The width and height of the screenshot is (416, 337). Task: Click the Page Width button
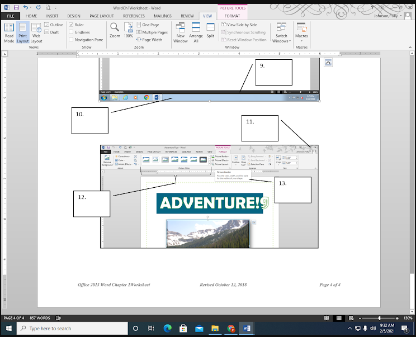(x=149, y=40)
